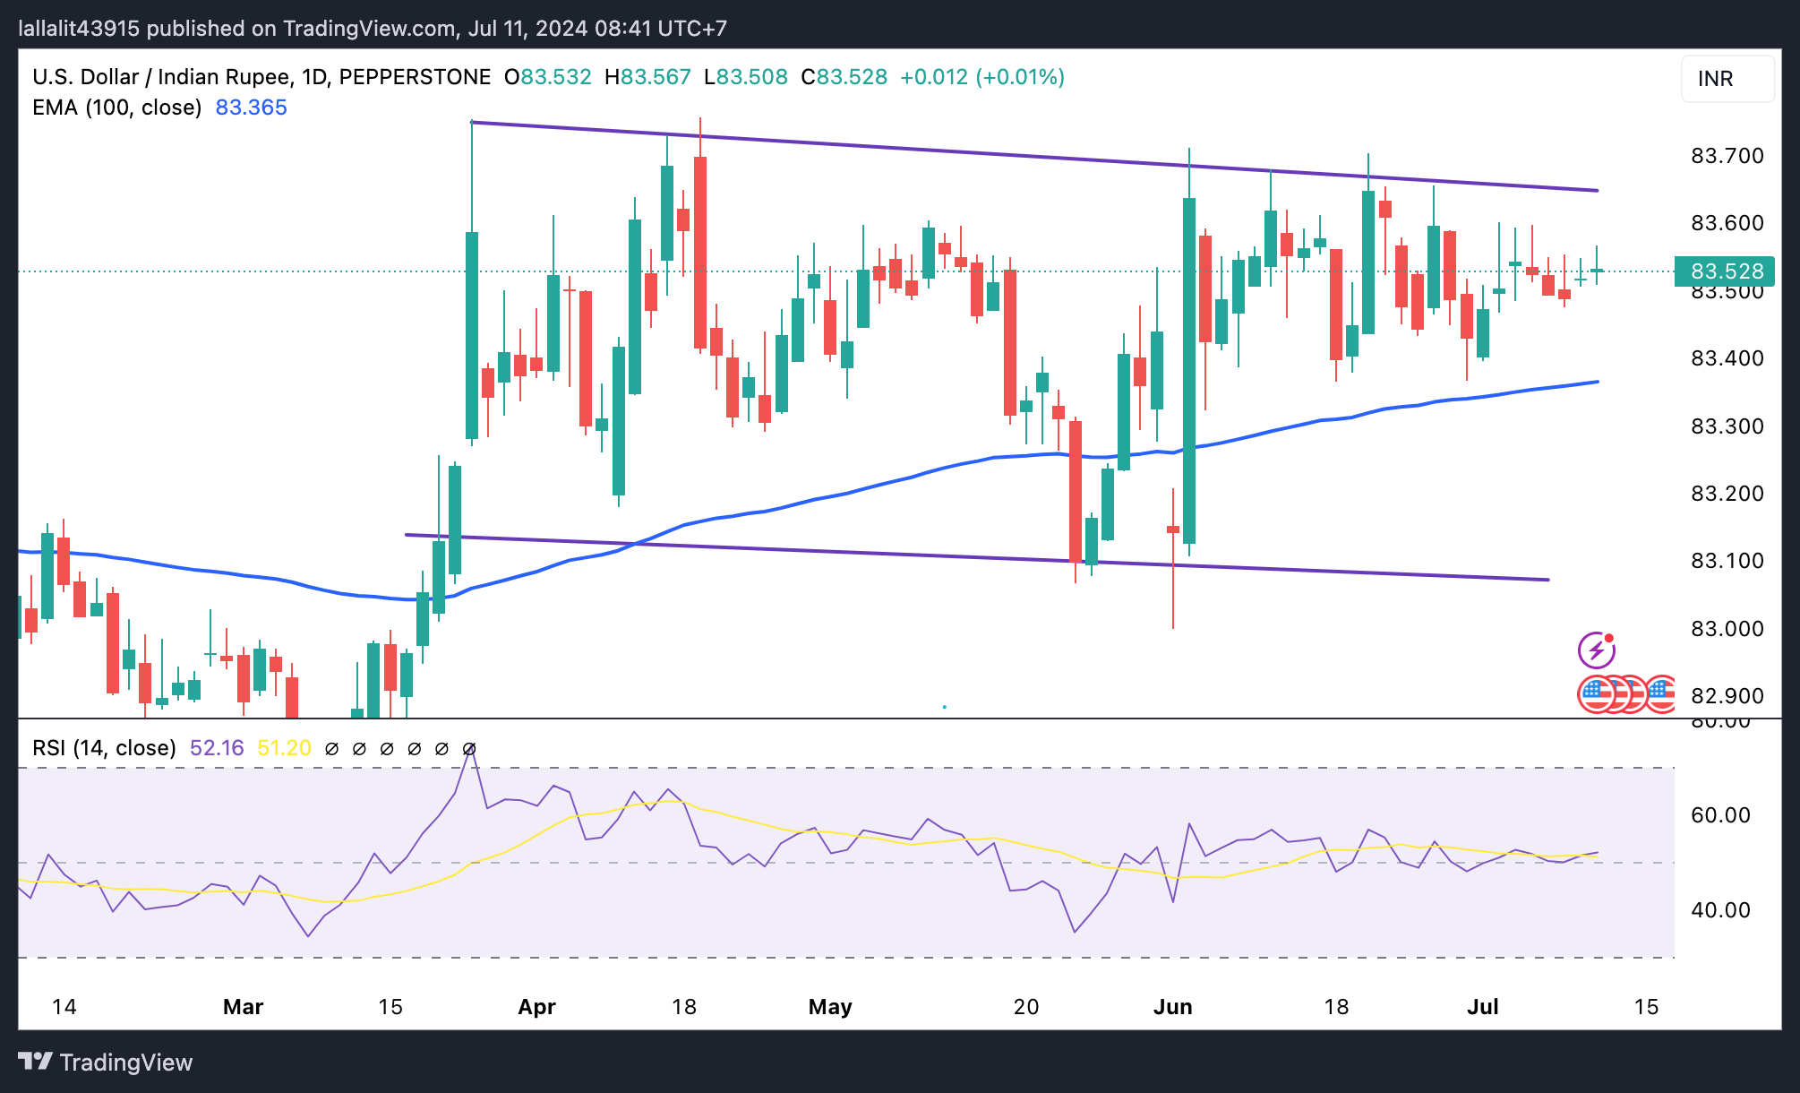Click the blue EMA value 83.365
Viewport: 1800px width, 1093px height.
click(252, 108)
